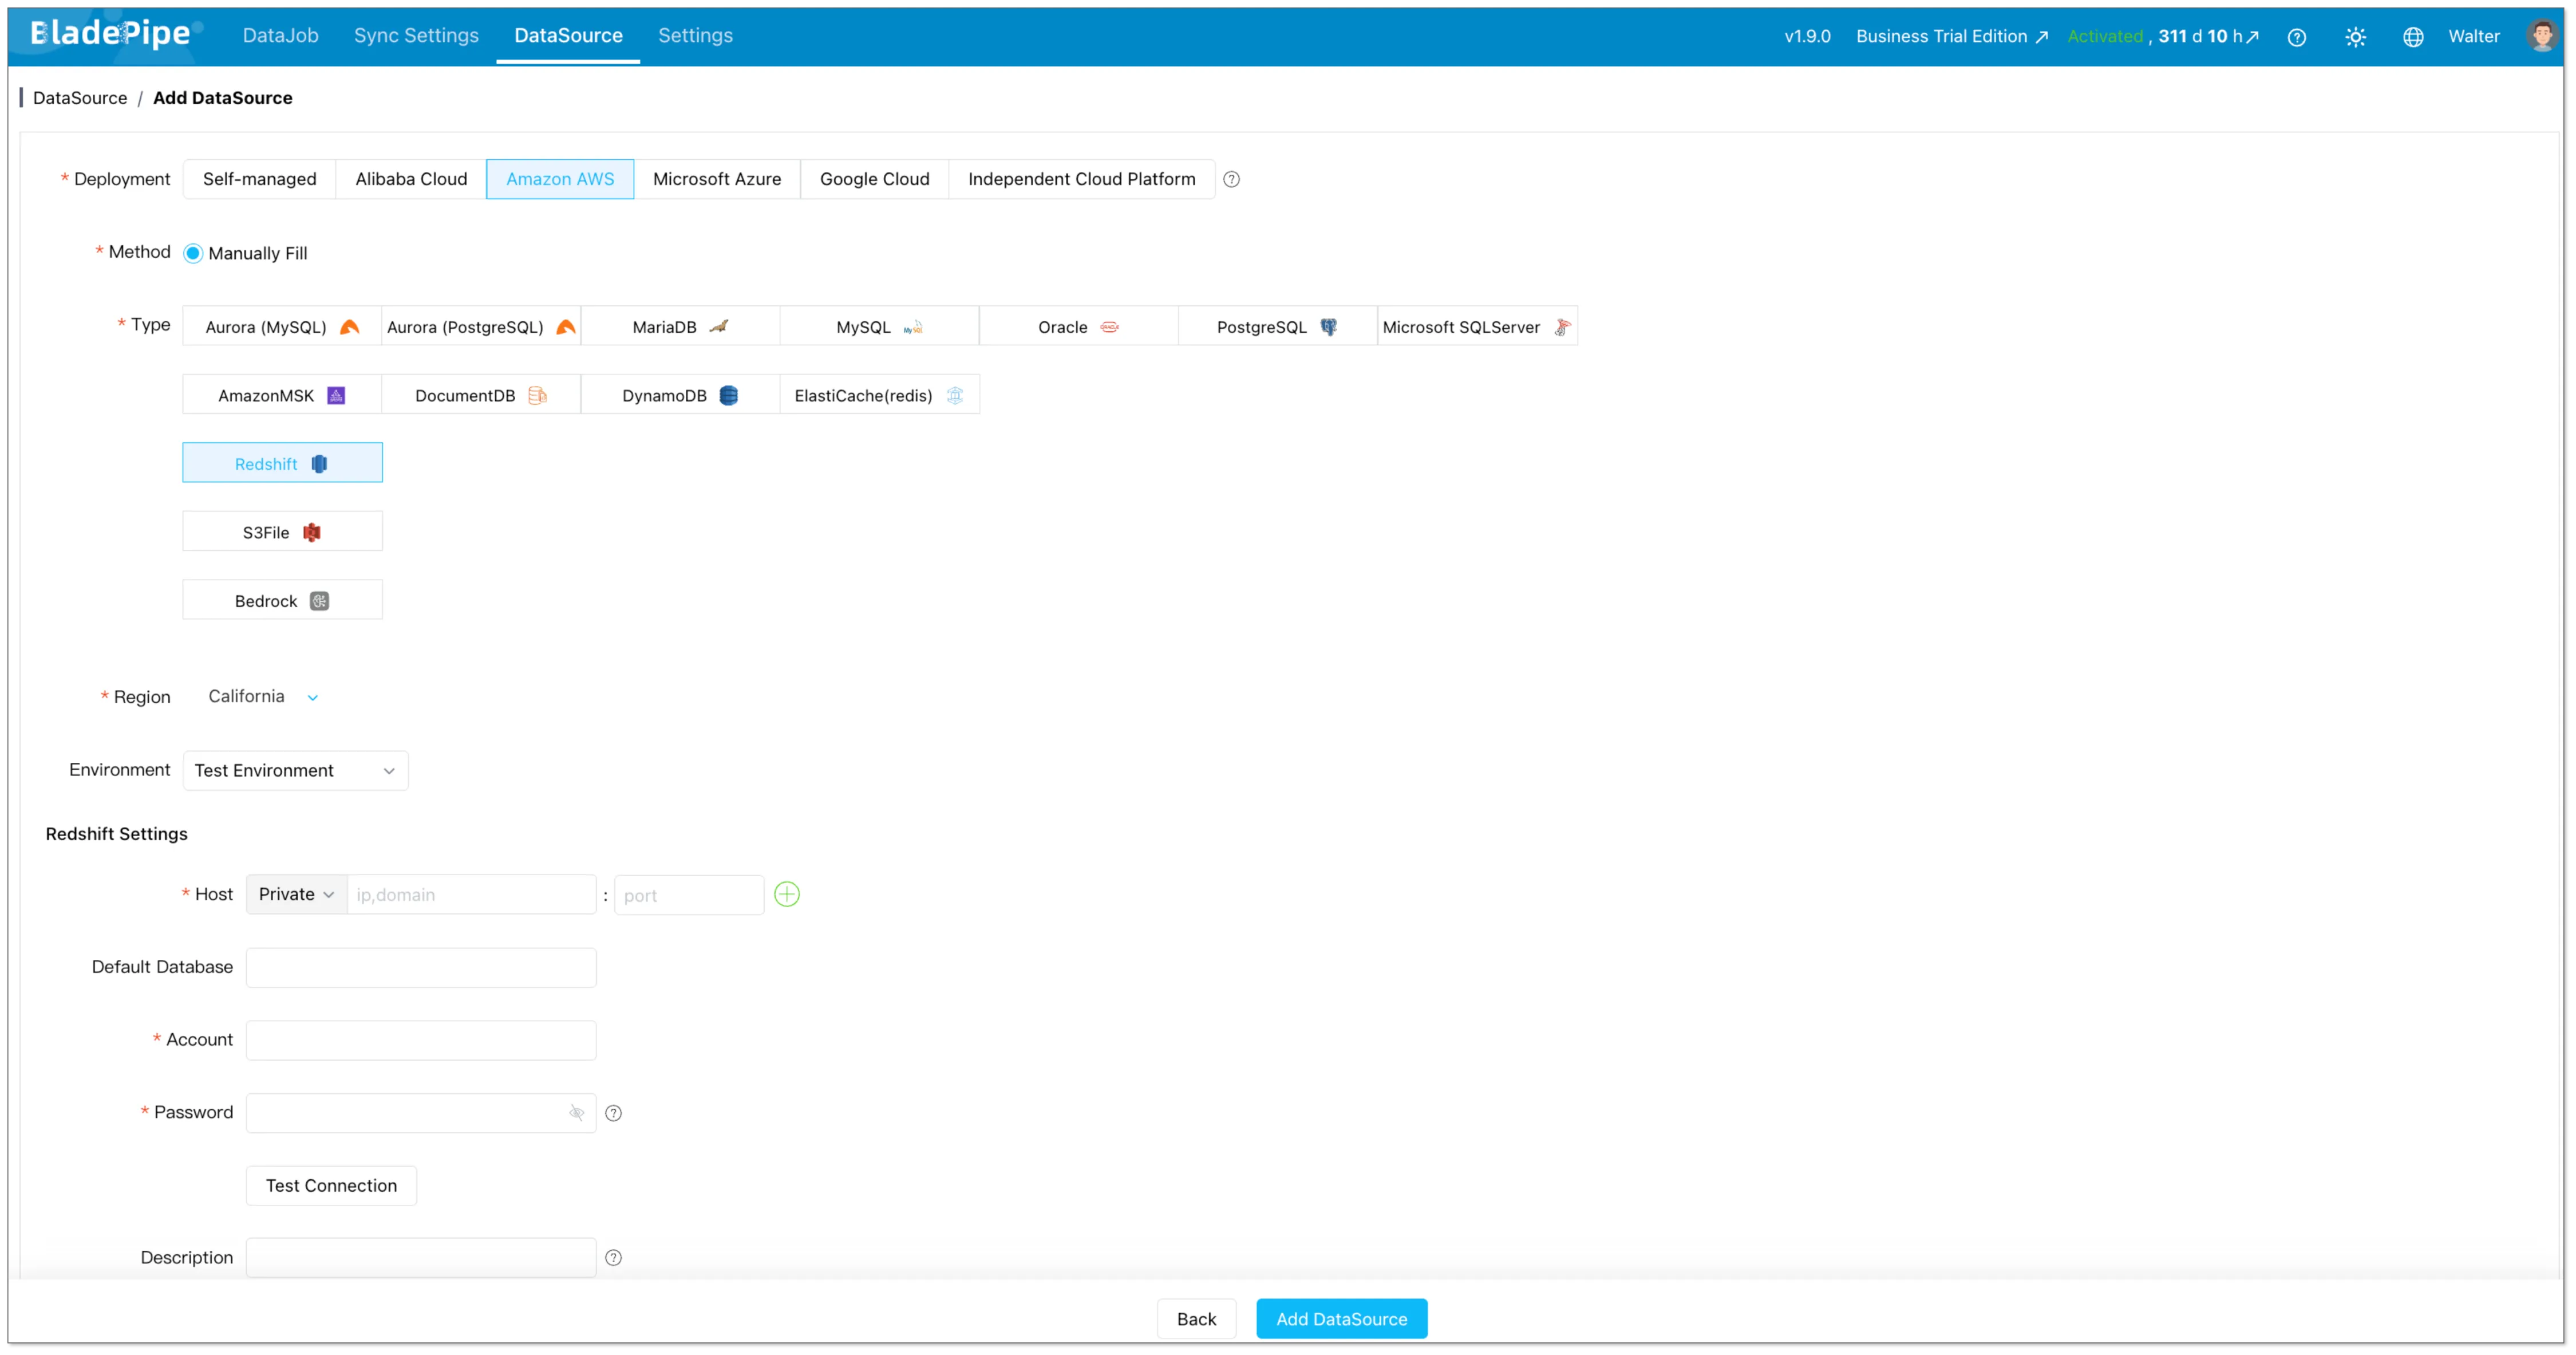The height and width of the screenshot is (1355, 2576).
Task: Select Microsoft SQLServer type
Action: coord(1477,327)
